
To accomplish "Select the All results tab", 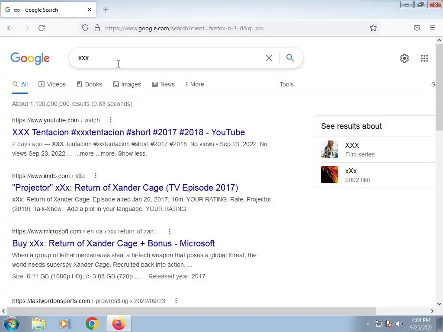I will [20, 84].
